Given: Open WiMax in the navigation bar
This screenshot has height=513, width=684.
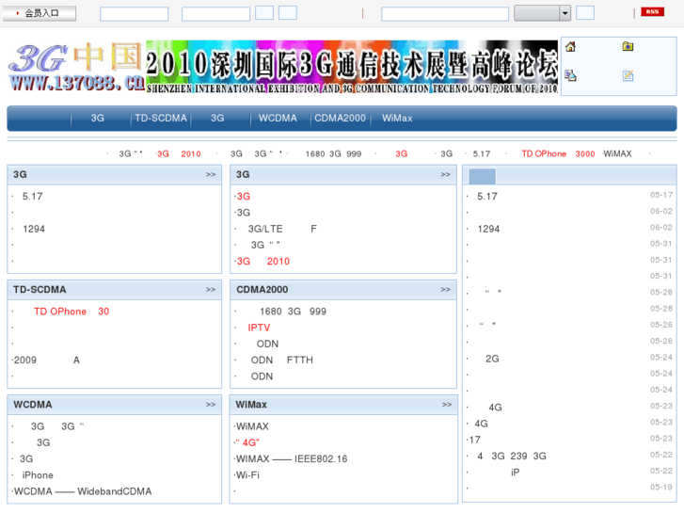Looking at the screenshot, I should coord(397,118).
